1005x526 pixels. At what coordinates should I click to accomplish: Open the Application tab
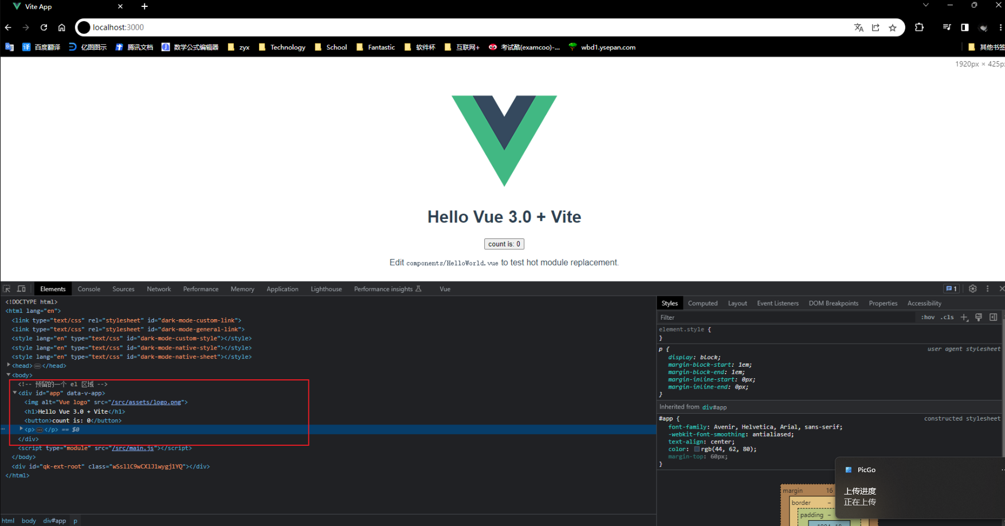click(282, 289)
